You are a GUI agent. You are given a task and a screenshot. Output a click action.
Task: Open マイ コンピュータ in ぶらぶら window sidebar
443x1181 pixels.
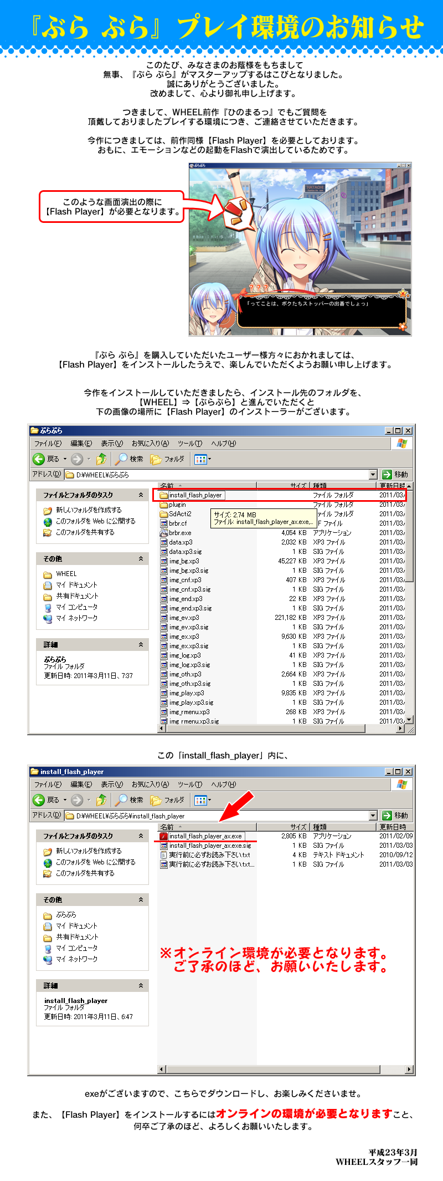point(70,607)
